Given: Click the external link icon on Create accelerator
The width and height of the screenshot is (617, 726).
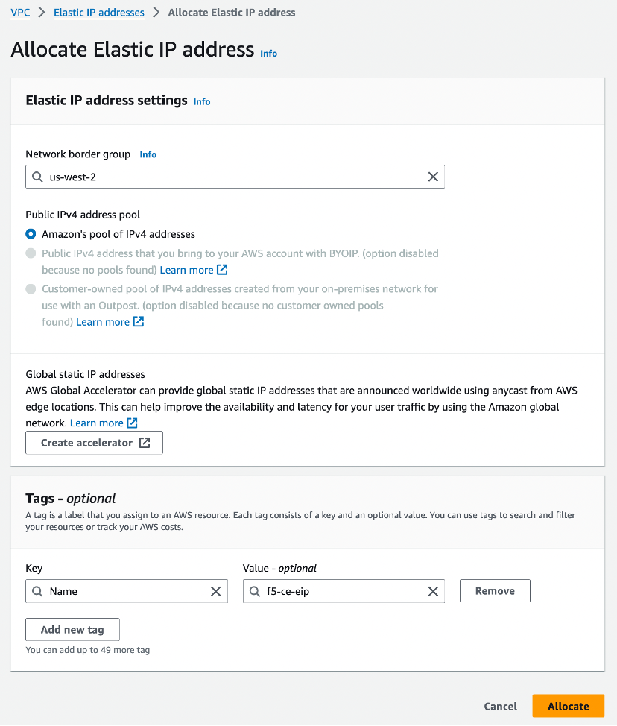Looking at the screenshot, I should tap(144, 442).
